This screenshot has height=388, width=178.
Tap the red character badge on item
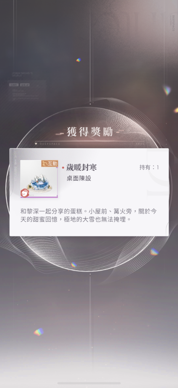click(25, 193)
